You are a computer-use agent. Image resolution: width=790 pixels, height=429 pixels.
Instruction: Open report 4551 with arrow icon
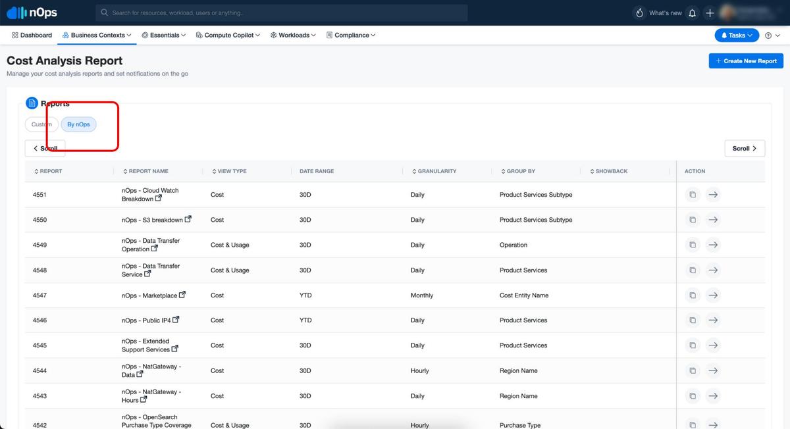click(713, 195)
